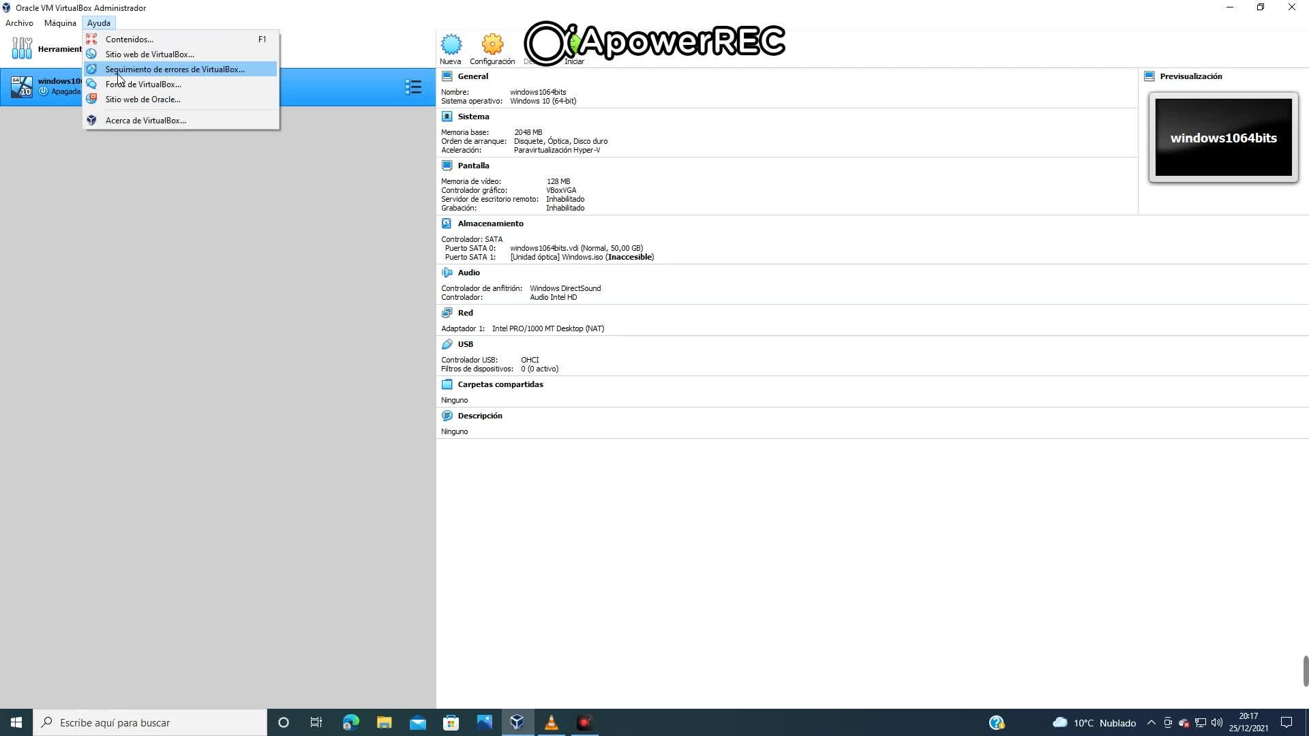Image resolution: width=1309 pixels, height=736 pixels.
Task: Open Configuración gear icon
Action: [492, 46]
